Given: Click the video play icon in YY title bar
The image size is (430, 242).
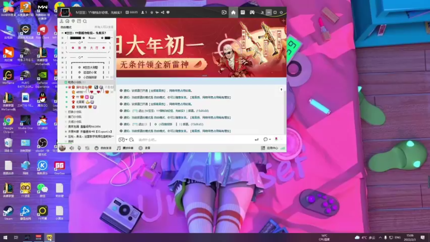Looking at the screenshot, I should click(224, 12).
